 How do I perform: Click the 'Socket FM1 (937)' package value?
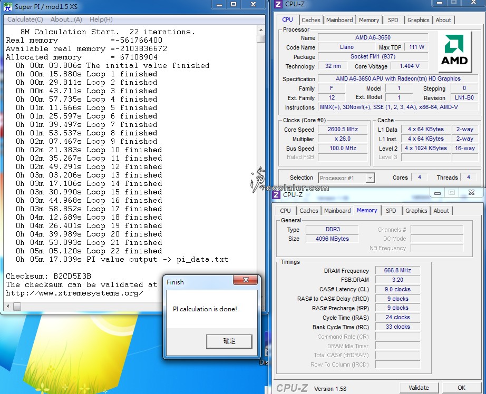pos(373,57)
